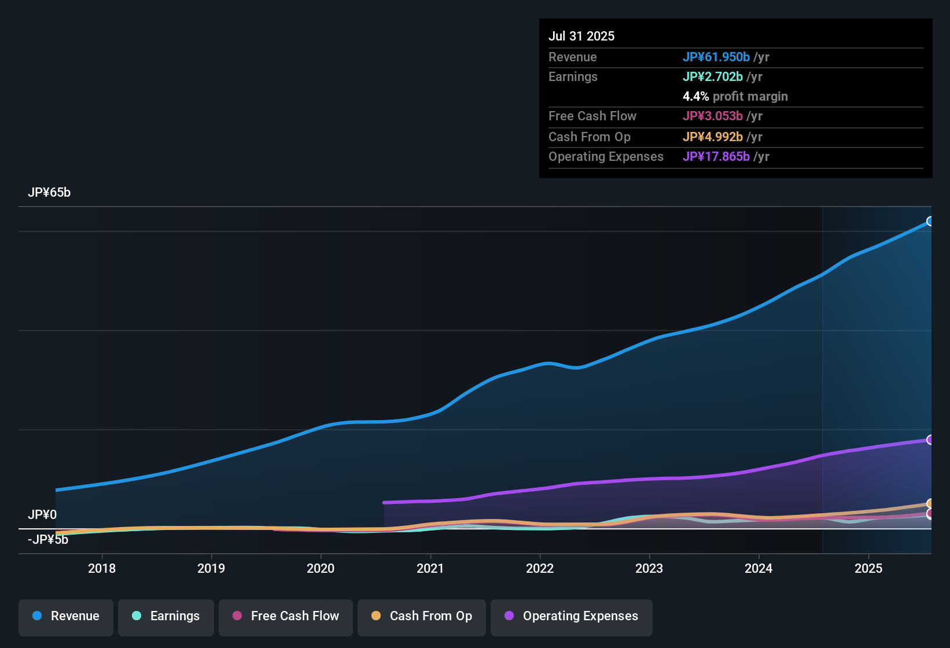Select the Operating Expenses endpoint marker

pyautogui.click(x=930, y=440)
